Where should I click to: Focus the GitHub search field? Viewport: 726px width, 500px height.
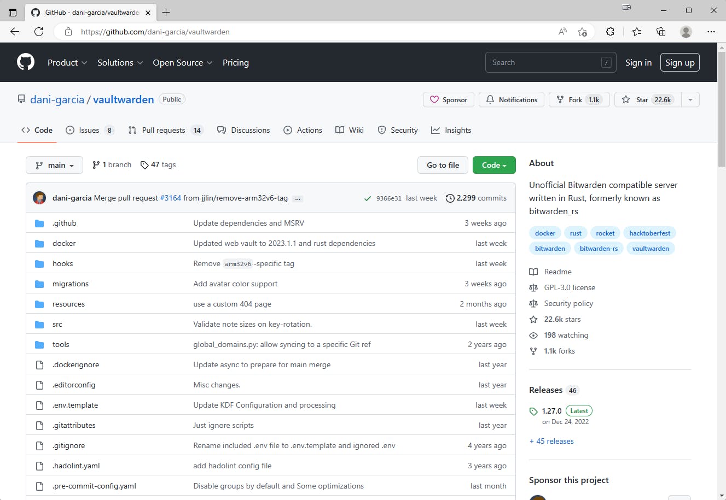point(551,62)
